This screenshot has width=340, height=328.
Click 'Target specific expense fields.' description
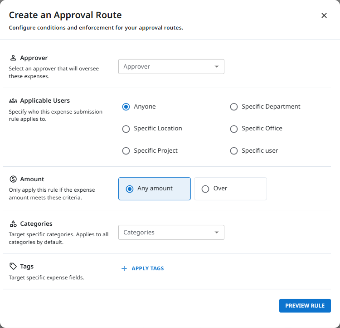46,278
